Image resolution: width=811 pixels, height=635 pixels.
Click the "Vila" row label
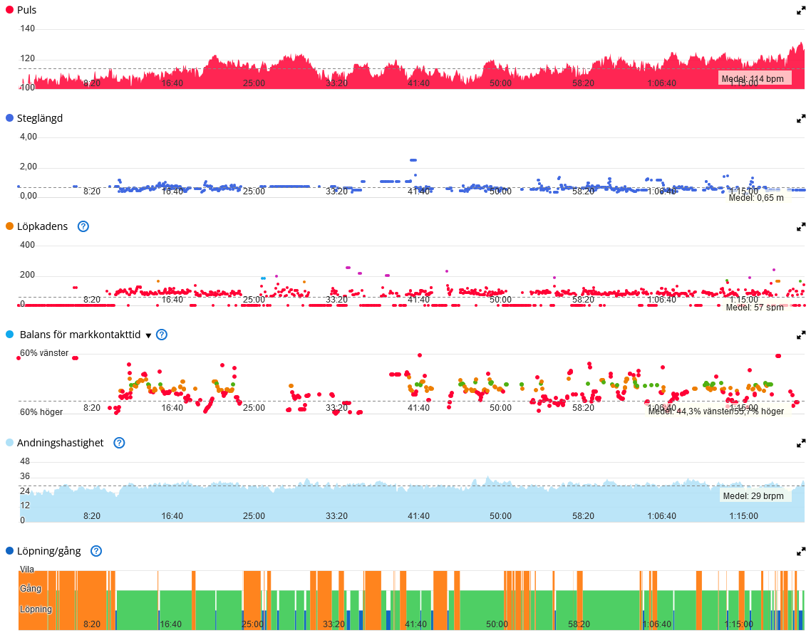[x=27, y=570]
